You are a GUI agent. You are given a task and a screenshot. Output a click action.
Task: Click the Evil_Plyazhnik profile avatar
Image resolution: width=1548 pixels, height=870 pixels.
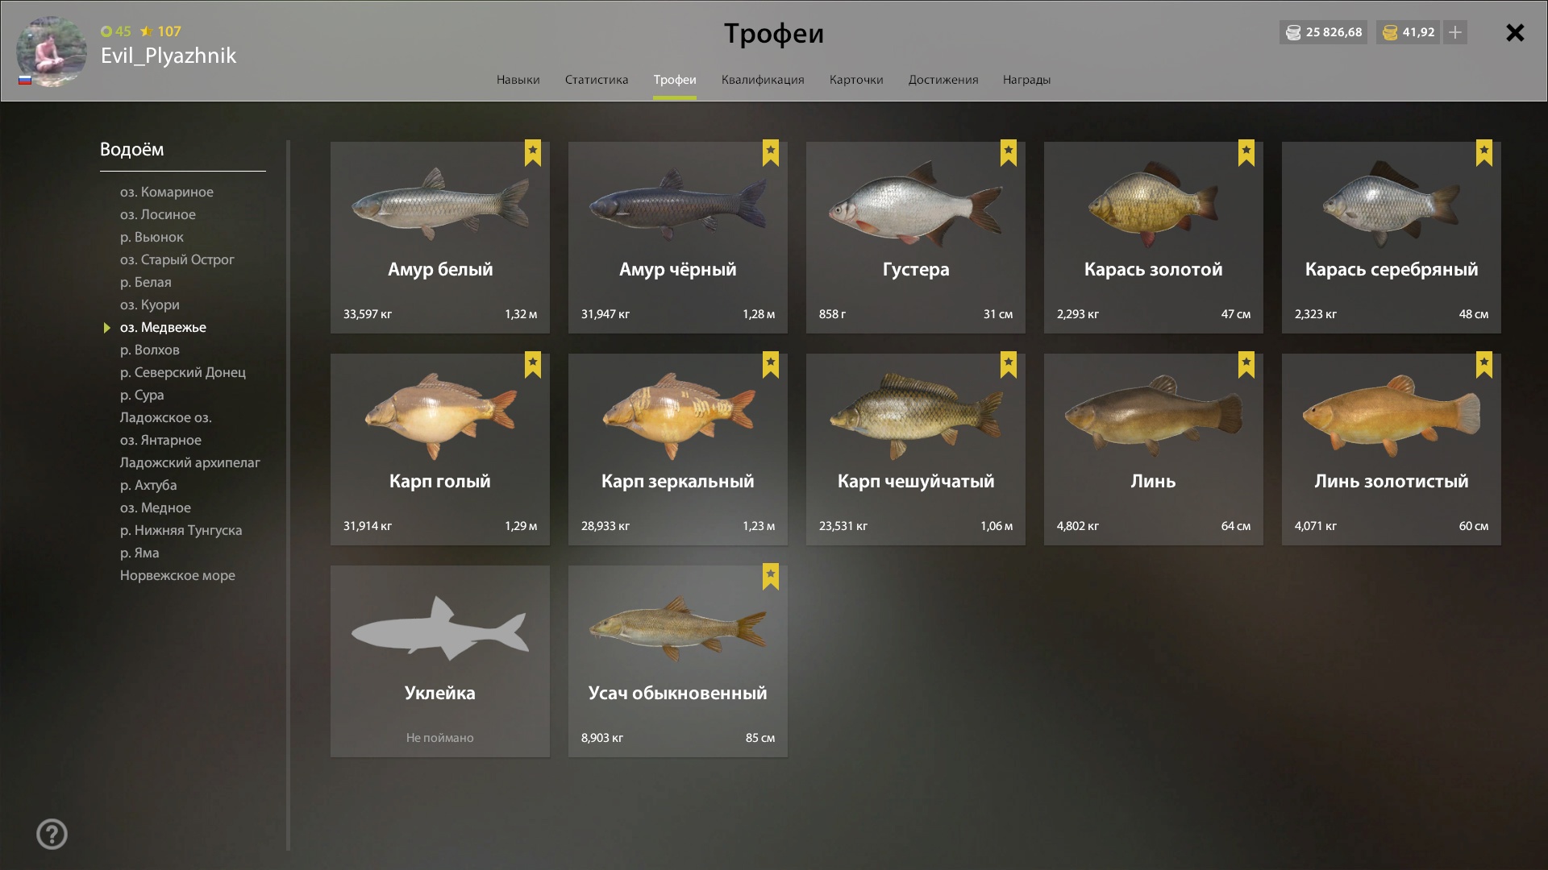pos(52,51)
